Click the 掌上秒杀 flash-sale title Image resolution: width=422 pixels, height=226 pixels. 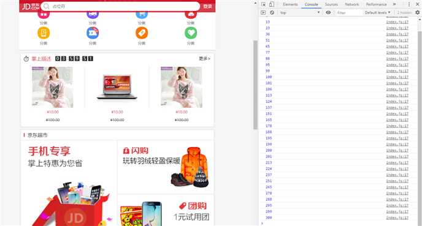pyautogui.click(x=41, y=59)
